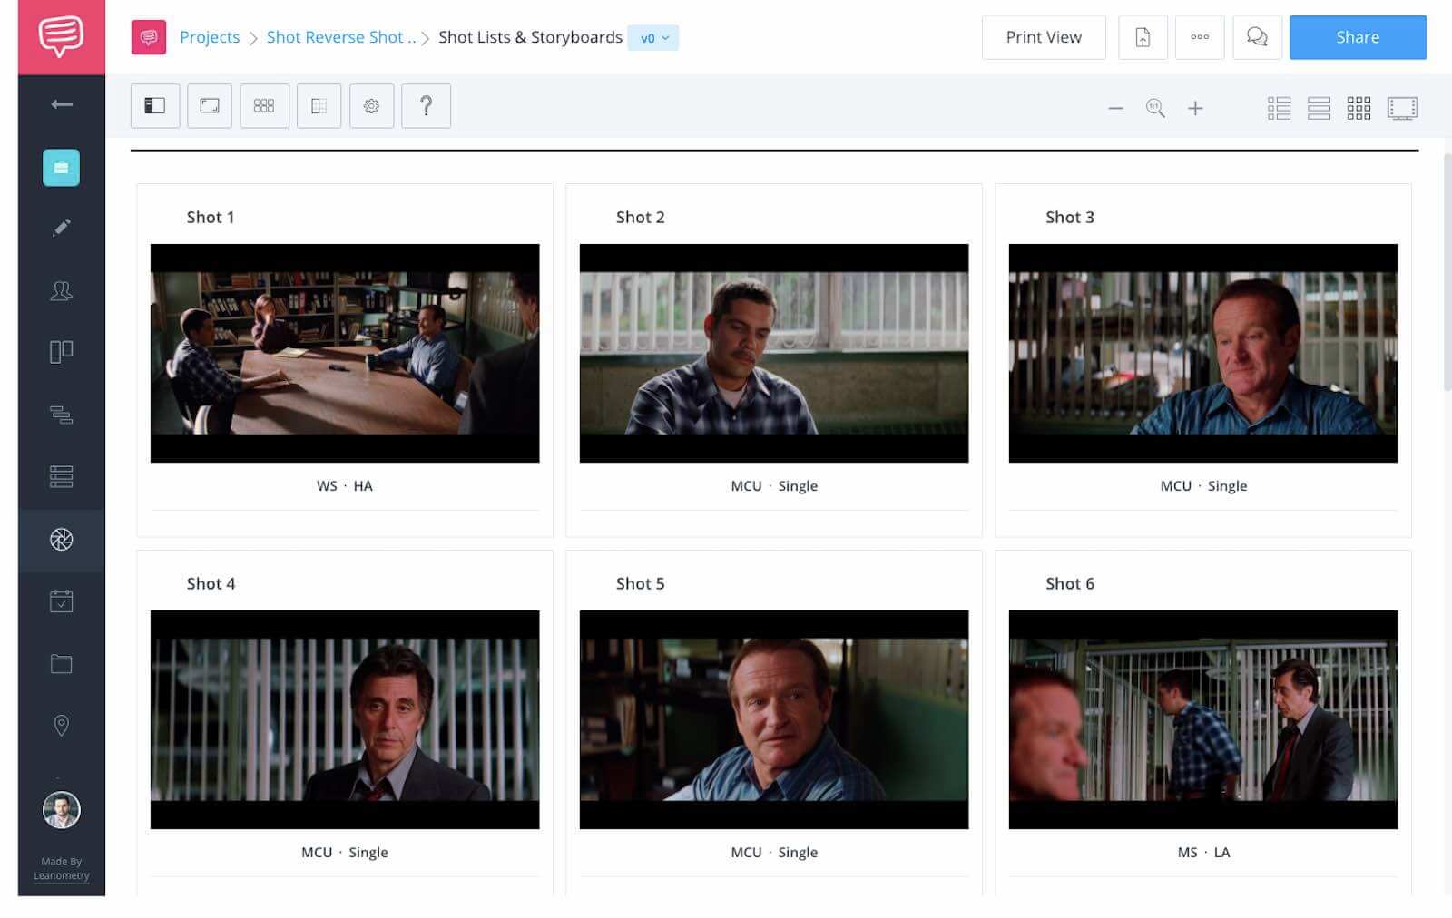Screen dimensions: 1452x918
Task: Select the Shot 4 storyboard image
Action: 345,719
